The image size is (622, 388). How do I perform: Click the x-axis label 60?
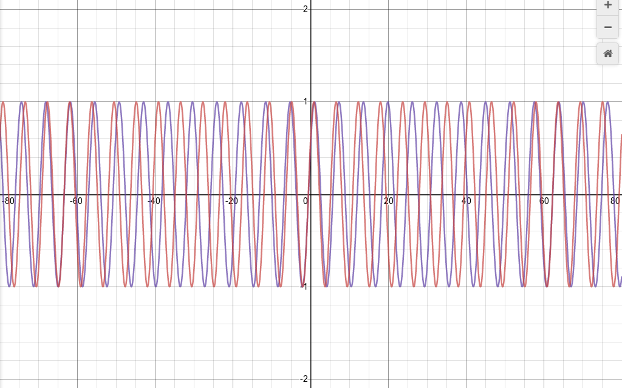coord(544,202)
